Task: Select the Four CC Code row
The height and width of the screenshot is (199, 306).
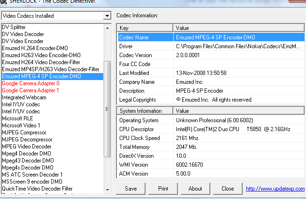Action: click(x=211, y=64)
